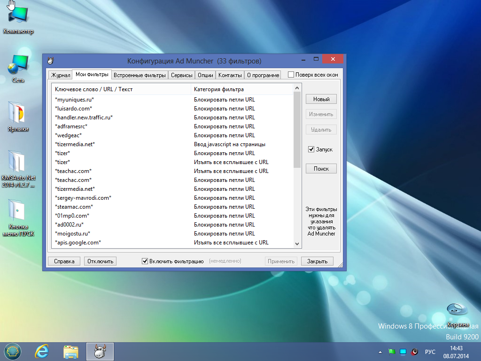Click the window resize grip corner

341,265
